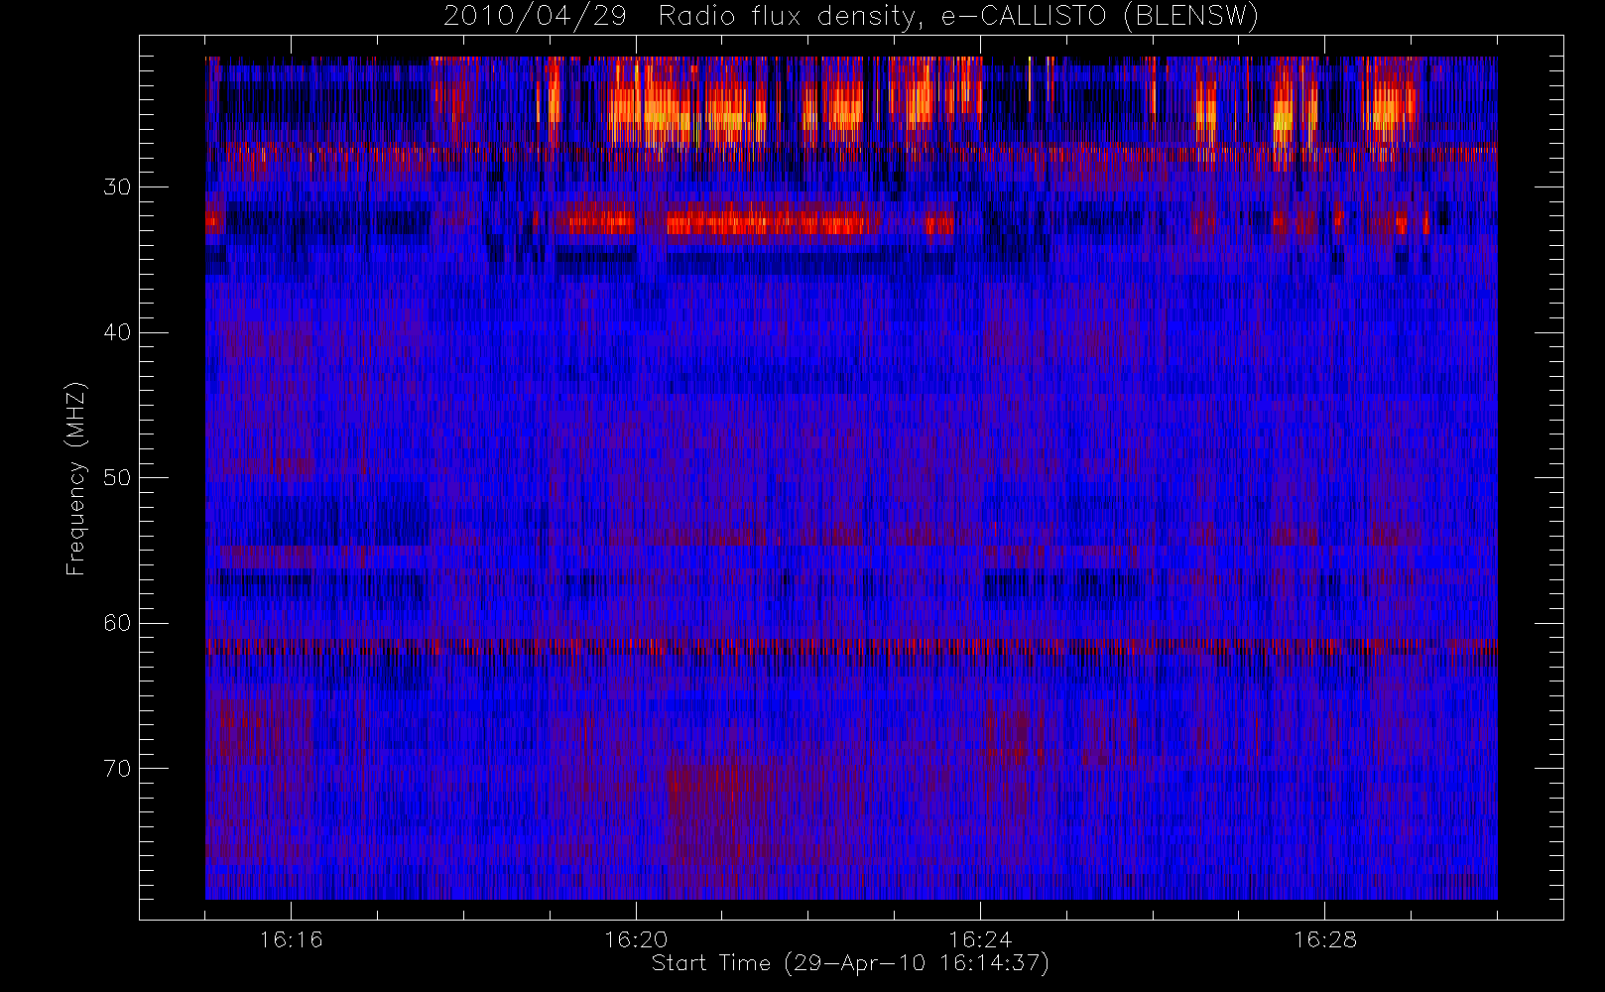
Task: Click the '40' frequency tick label
Action: click(x=117, y=332)
